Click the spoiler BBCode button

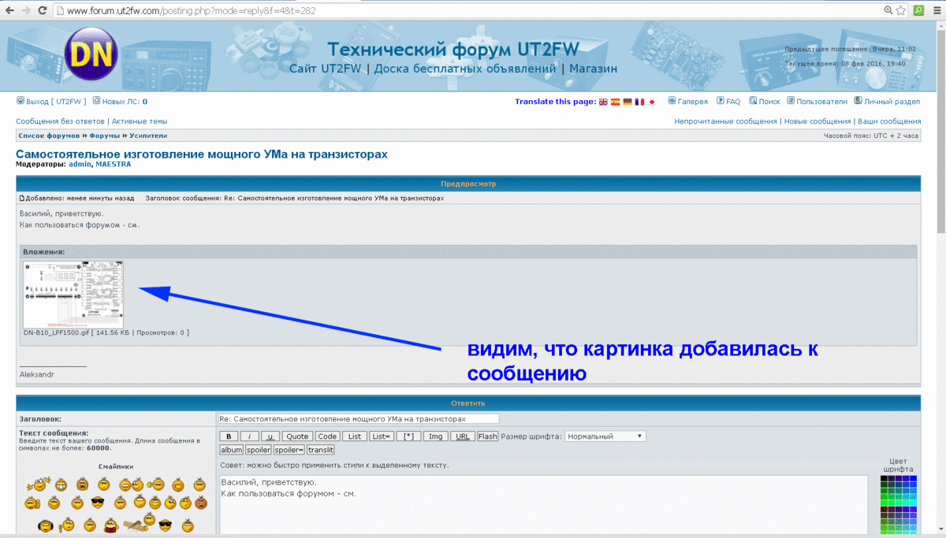258,450
